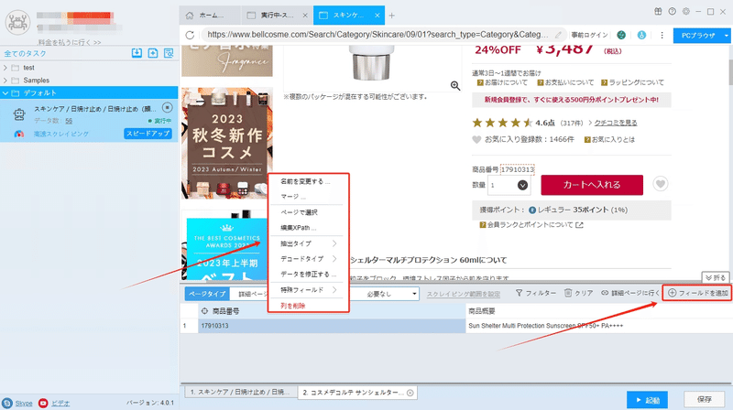The height and width of the screenshot is (410, 733).
Task: Collapse the panel with the 折る button
Action: (716, 277)
